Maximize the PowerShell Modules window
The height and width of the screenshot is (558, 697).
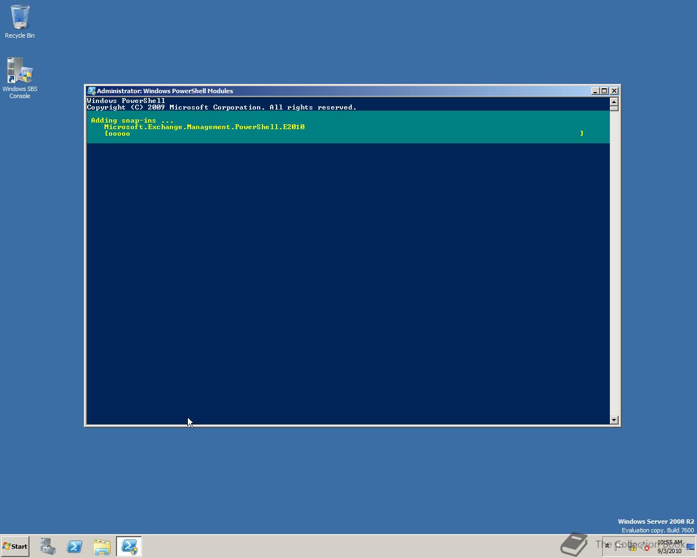click(604, 91)
